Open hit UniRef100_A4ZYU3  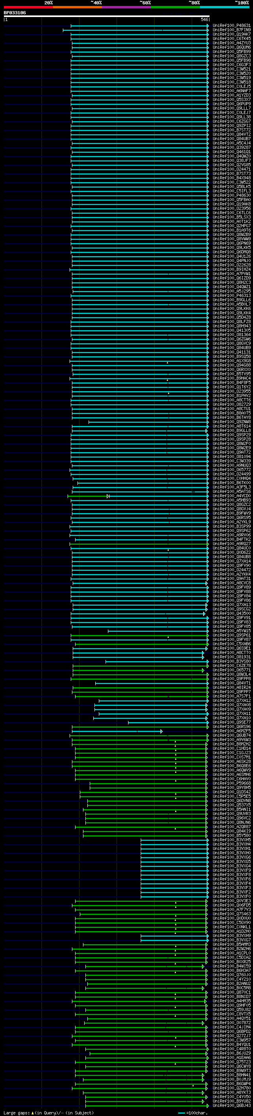coord(231,43)
